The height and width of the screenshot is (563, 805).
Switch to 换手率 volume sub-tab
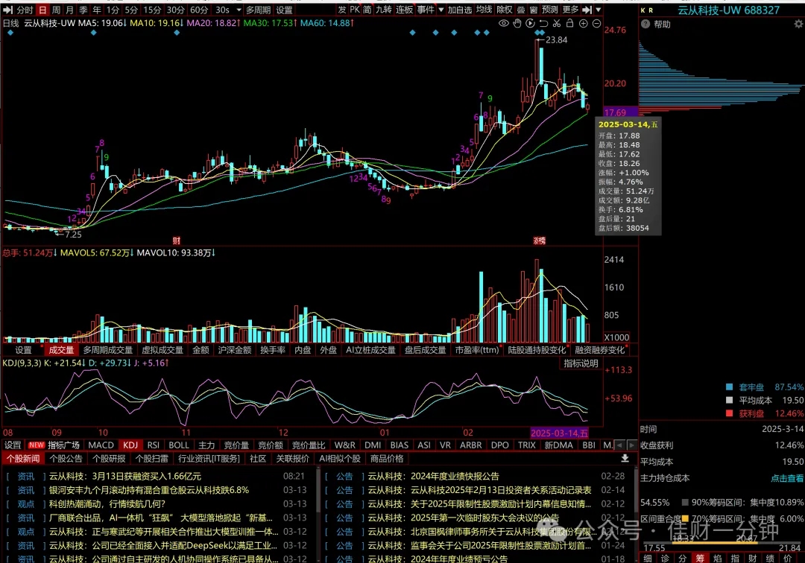pos(273,350)
